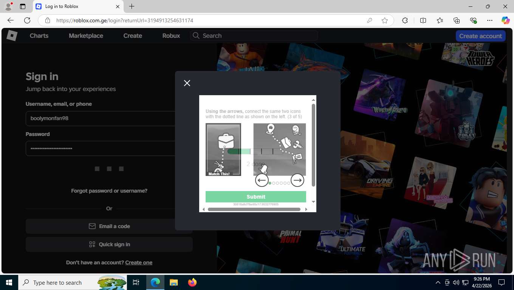Choose Quick sign in option

pos(109,244)
